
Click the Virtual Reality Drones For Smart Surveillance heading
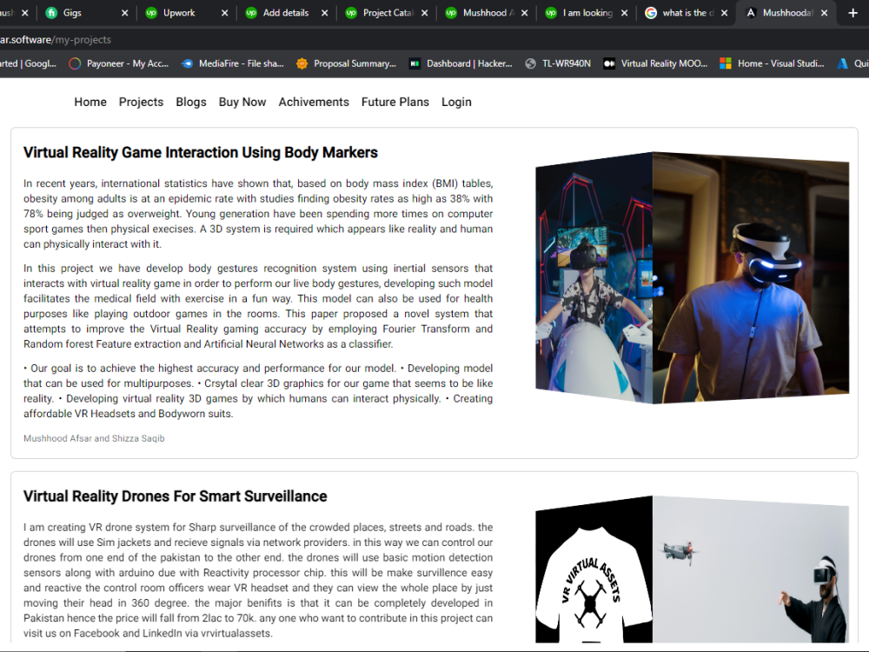point(176,496)
